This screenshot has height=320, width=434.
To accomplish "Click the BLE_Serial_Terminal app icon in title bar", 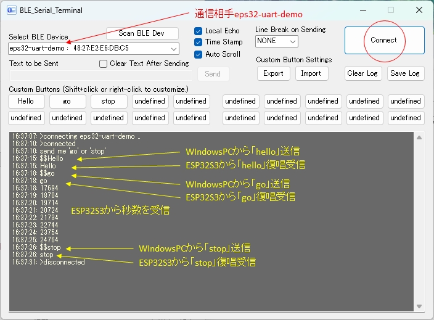I will click(x=11, y=10).
